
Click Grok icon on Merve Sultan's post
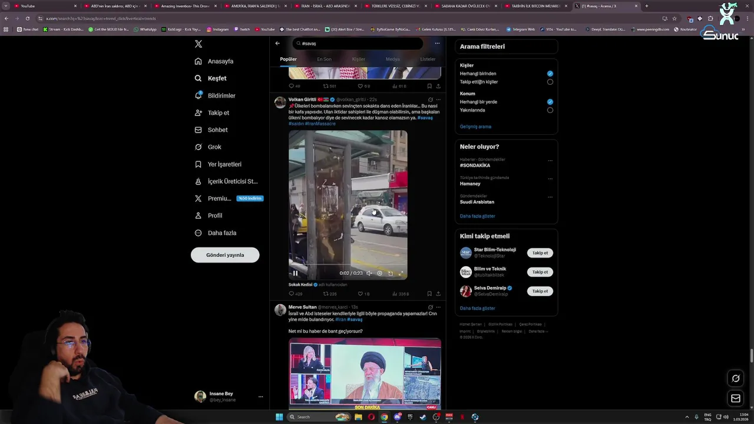click(431, 307)
